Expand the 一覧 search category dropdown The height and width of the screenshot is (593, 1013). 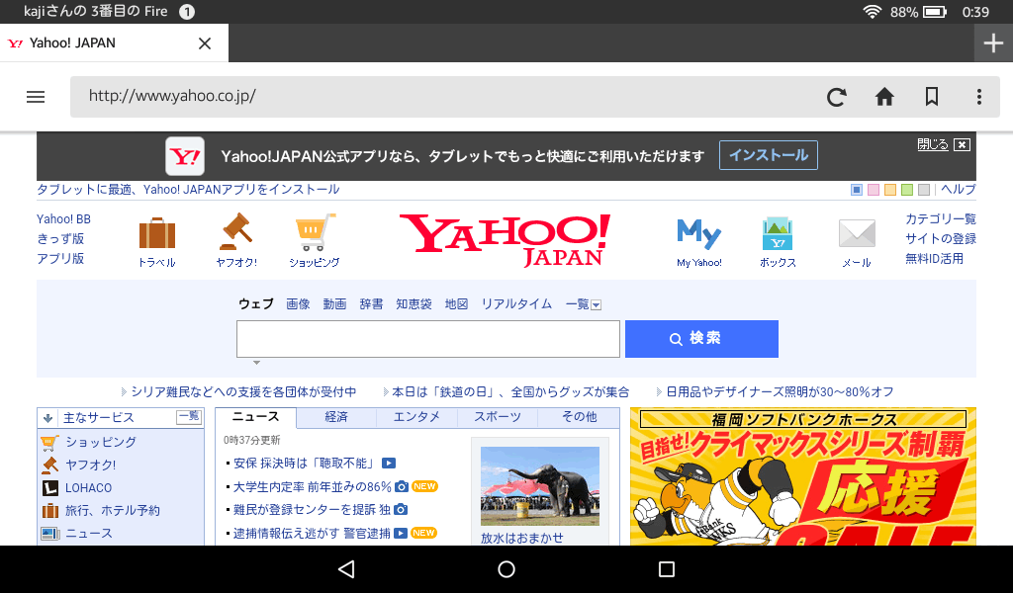(584, 304)
